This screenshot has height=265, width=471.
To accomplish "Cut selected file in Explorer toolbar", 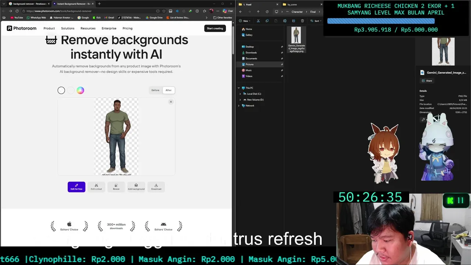I will [x=258, y=21].
